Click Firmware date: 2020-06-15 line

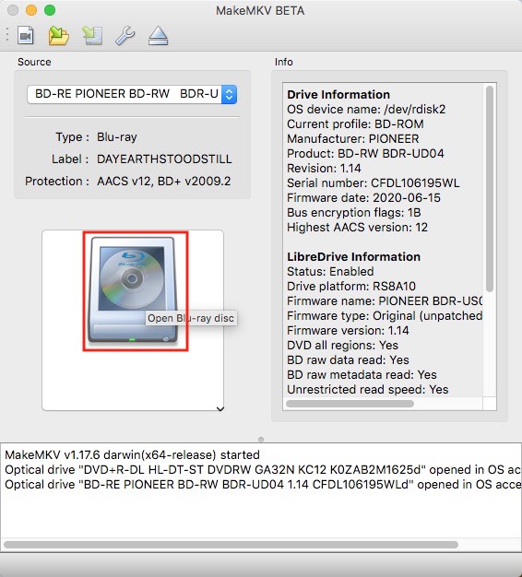(363, 197)
